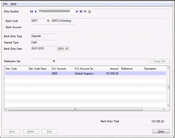Open the Help menu
175x138 pixels.
(x=13, y=4)
